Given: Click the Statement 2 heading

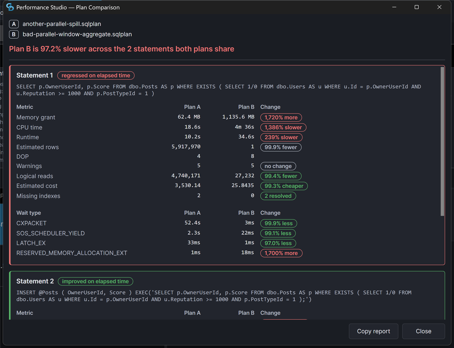Looking at the screenshot, I should click(x=35, y=281).
